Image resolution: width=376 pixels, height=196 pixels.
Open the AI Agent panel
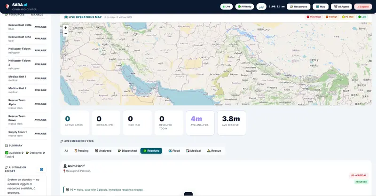341,7
